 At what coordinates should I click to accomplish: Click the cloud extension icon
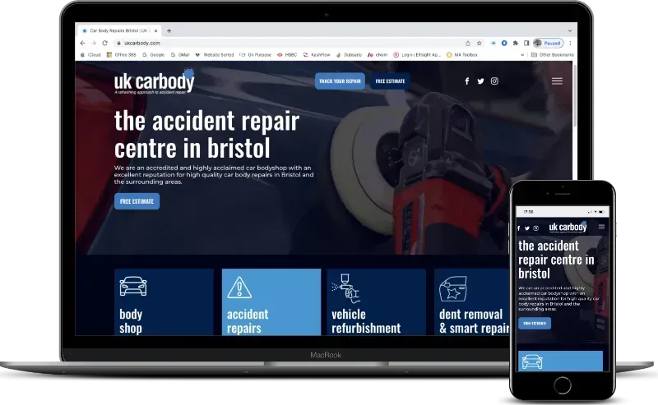pyautogui.click(x=493, y=43)
